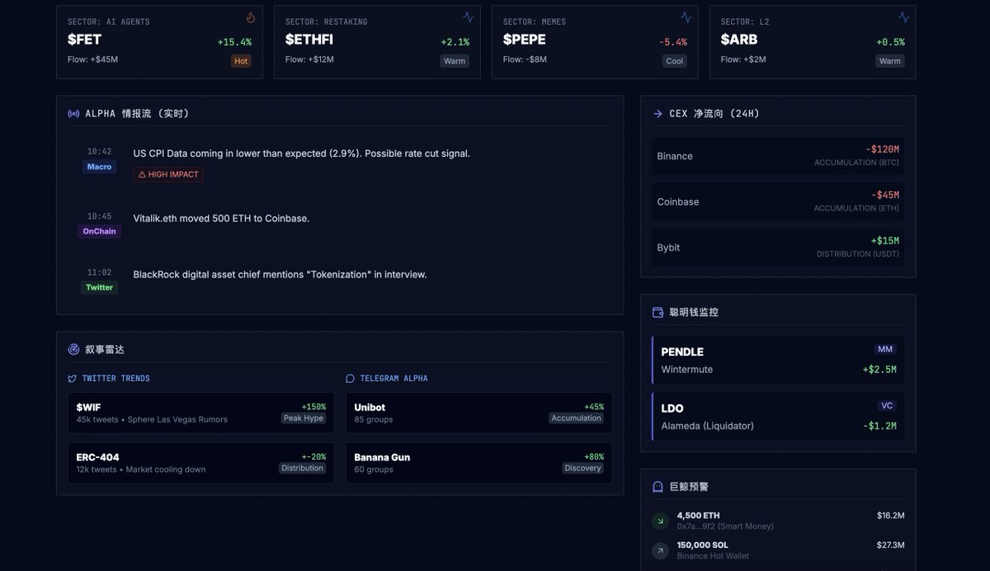This screenshot has height=571, width=990.
Task: Click the Twitter tag at 11:02
Action: pyautogui.click(x=99, y=288)
